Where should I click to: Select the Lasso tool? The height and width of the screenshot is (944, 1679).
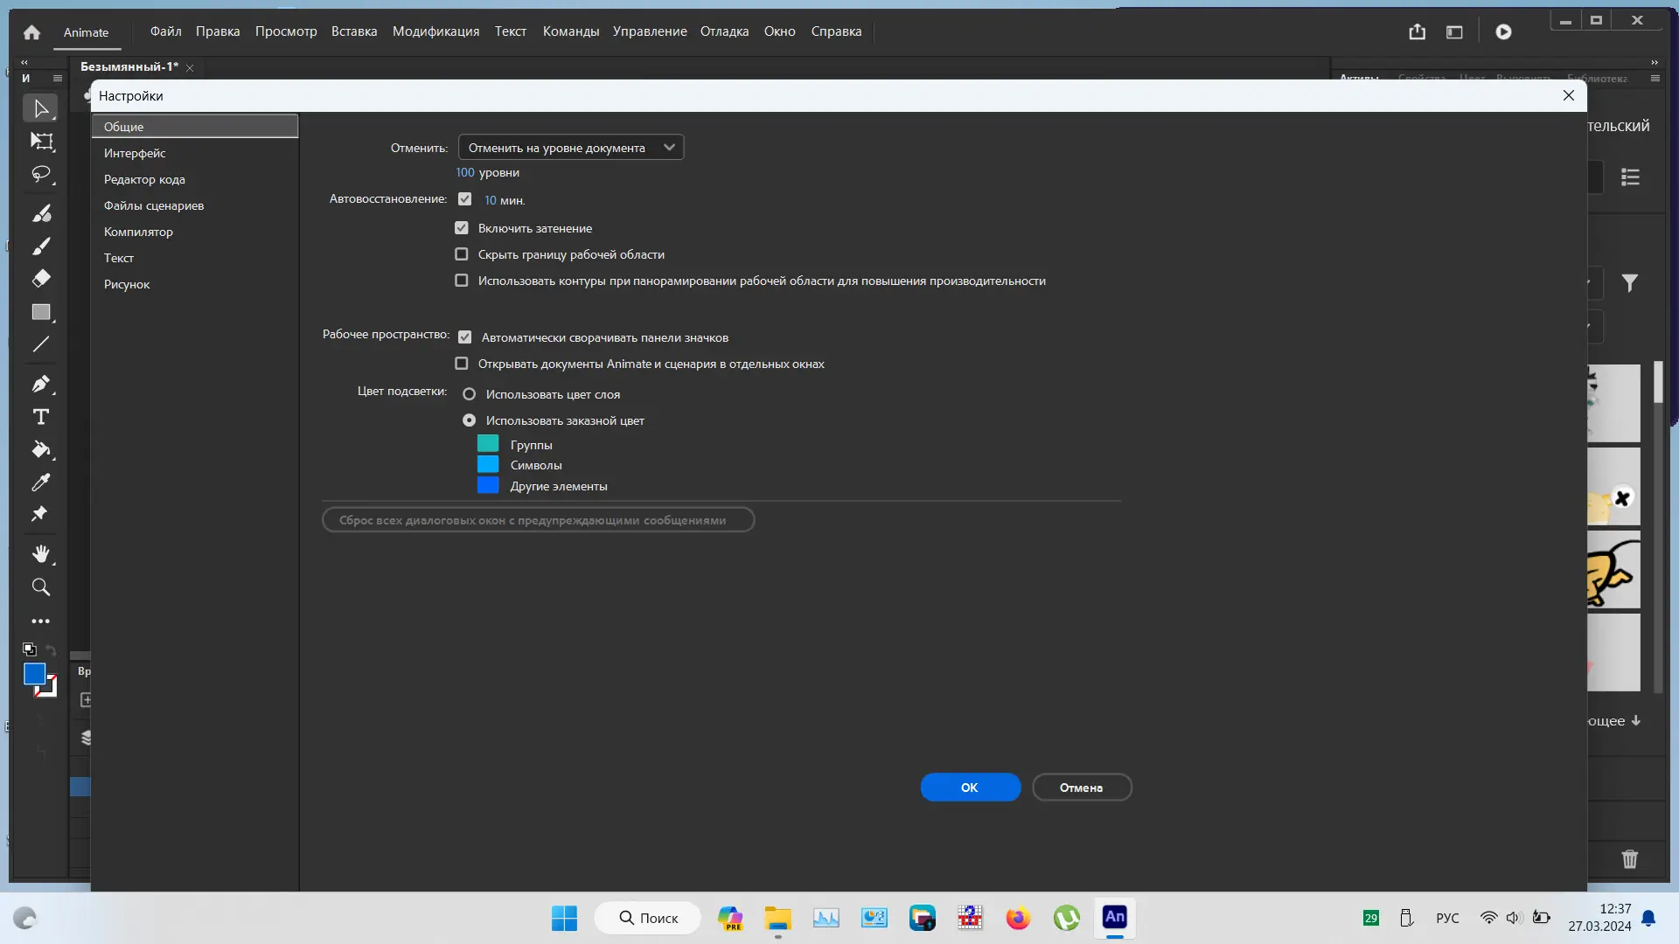41,175
